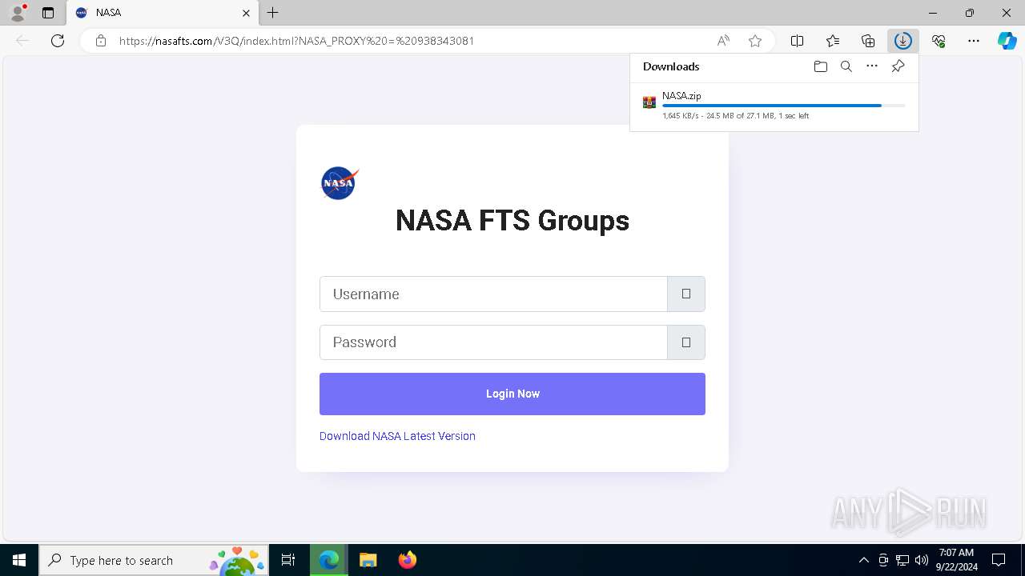
Task: Open more options in Downloads panel
Action: pyautogui.click(x=872, y=66)
